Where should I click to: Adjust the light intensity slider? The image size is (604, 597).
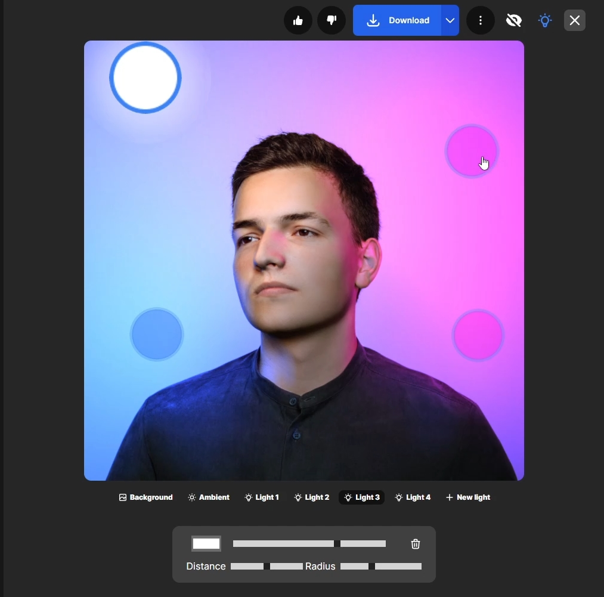point(309,543)
